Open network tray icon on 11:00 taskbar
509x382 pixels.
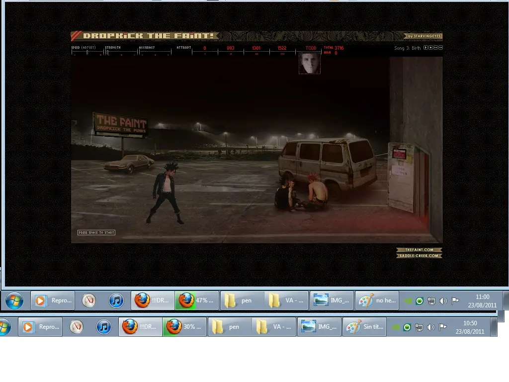pyautogui.click(x=431, y=301)
